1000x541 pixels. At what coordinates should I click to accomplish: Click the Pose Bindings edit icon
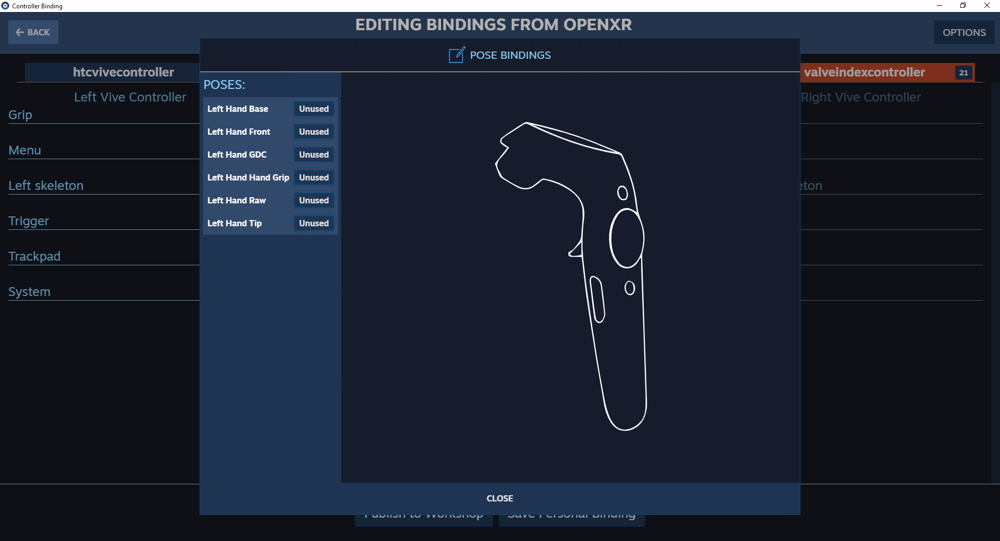[x=456, y=55]
